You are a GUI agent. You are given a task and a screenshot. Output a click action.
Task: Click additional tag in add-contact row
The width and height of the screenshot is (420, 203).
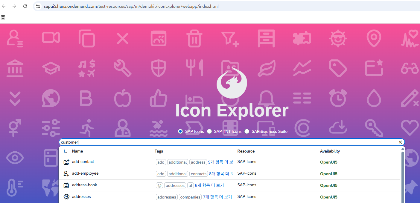point(178,162)
